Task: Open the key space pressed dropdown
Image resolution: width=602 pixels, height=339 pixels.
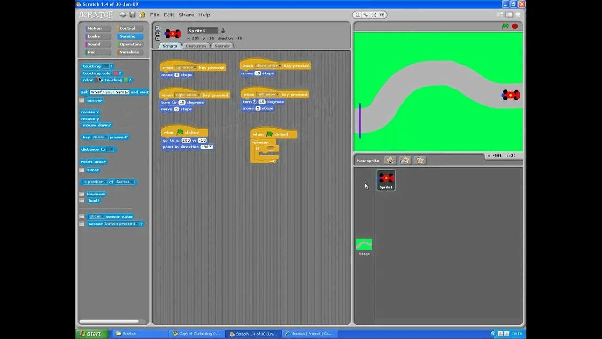Action: pos(100,137)
